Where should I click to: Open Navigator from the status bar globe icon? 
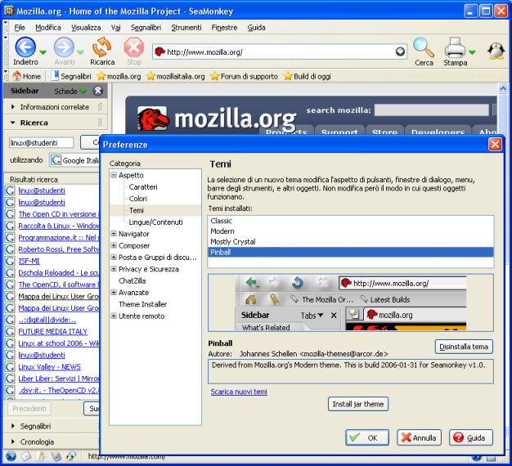tap(11, 455)
